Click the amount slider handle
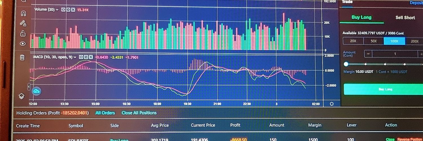 (x=346, y=64)
